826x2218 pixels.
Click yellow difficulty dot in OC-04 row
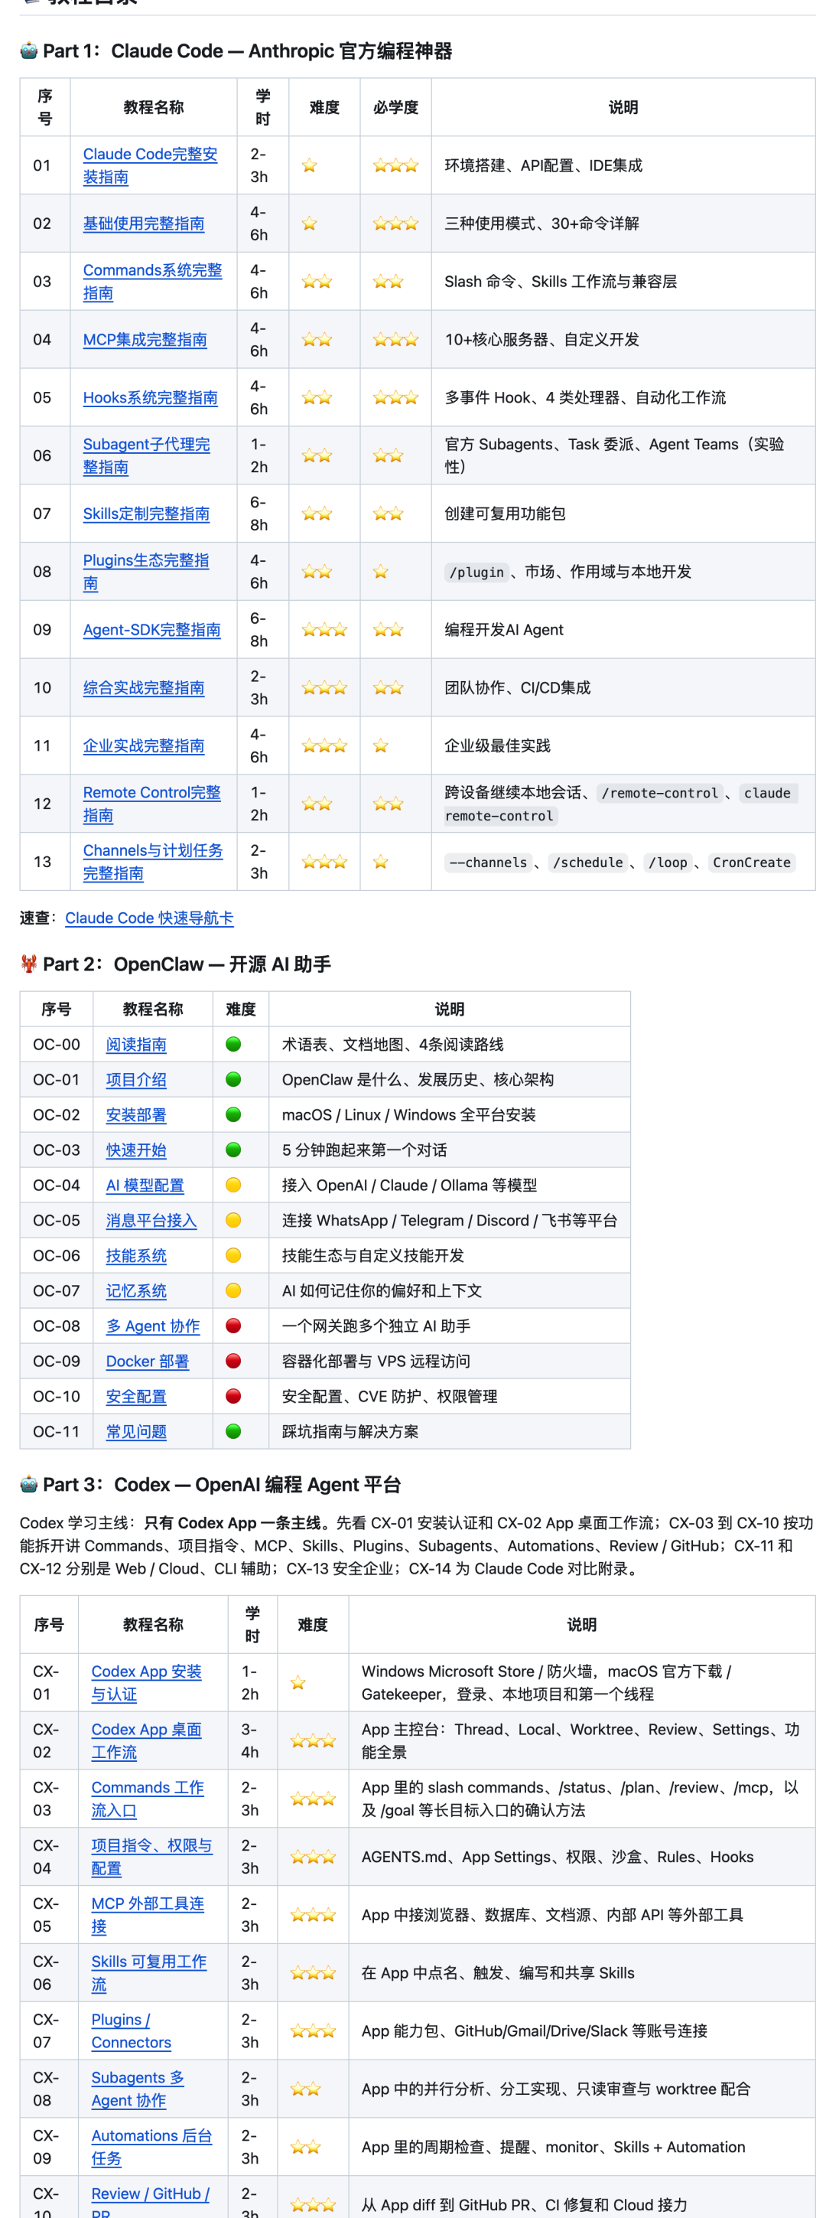233,1186
